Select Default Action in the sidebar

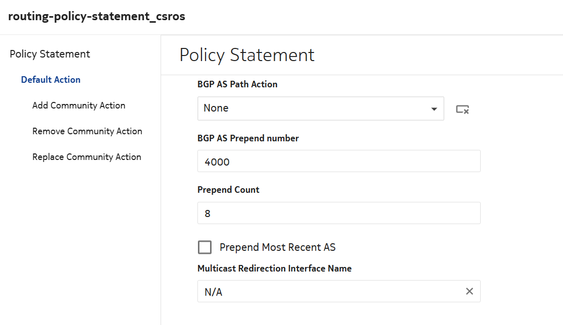[x=50, y=80]
